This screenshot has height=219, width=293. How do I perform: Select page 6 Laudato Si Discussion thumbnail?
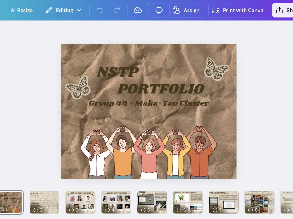pyautogui.click(x=188, y=202)
